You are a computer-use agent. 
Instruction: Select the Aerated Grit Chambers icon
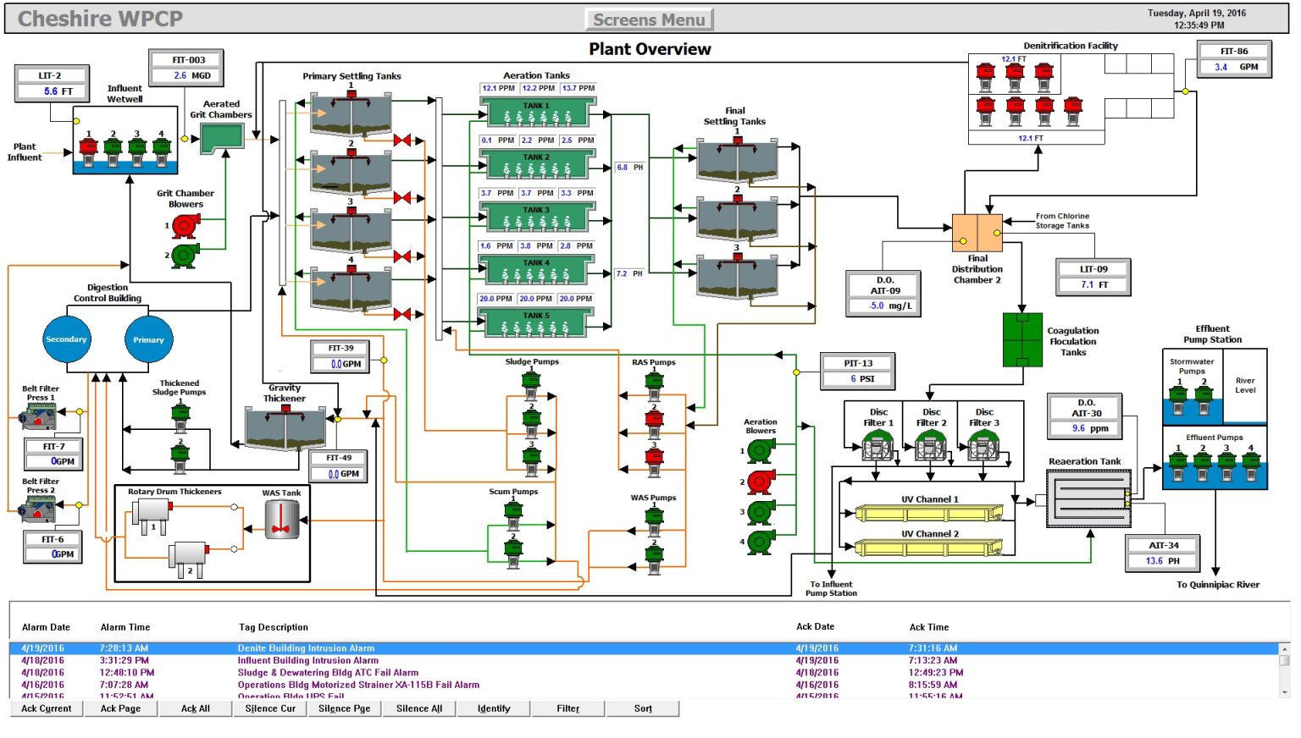pyautogui.click(x=222, y=138)
